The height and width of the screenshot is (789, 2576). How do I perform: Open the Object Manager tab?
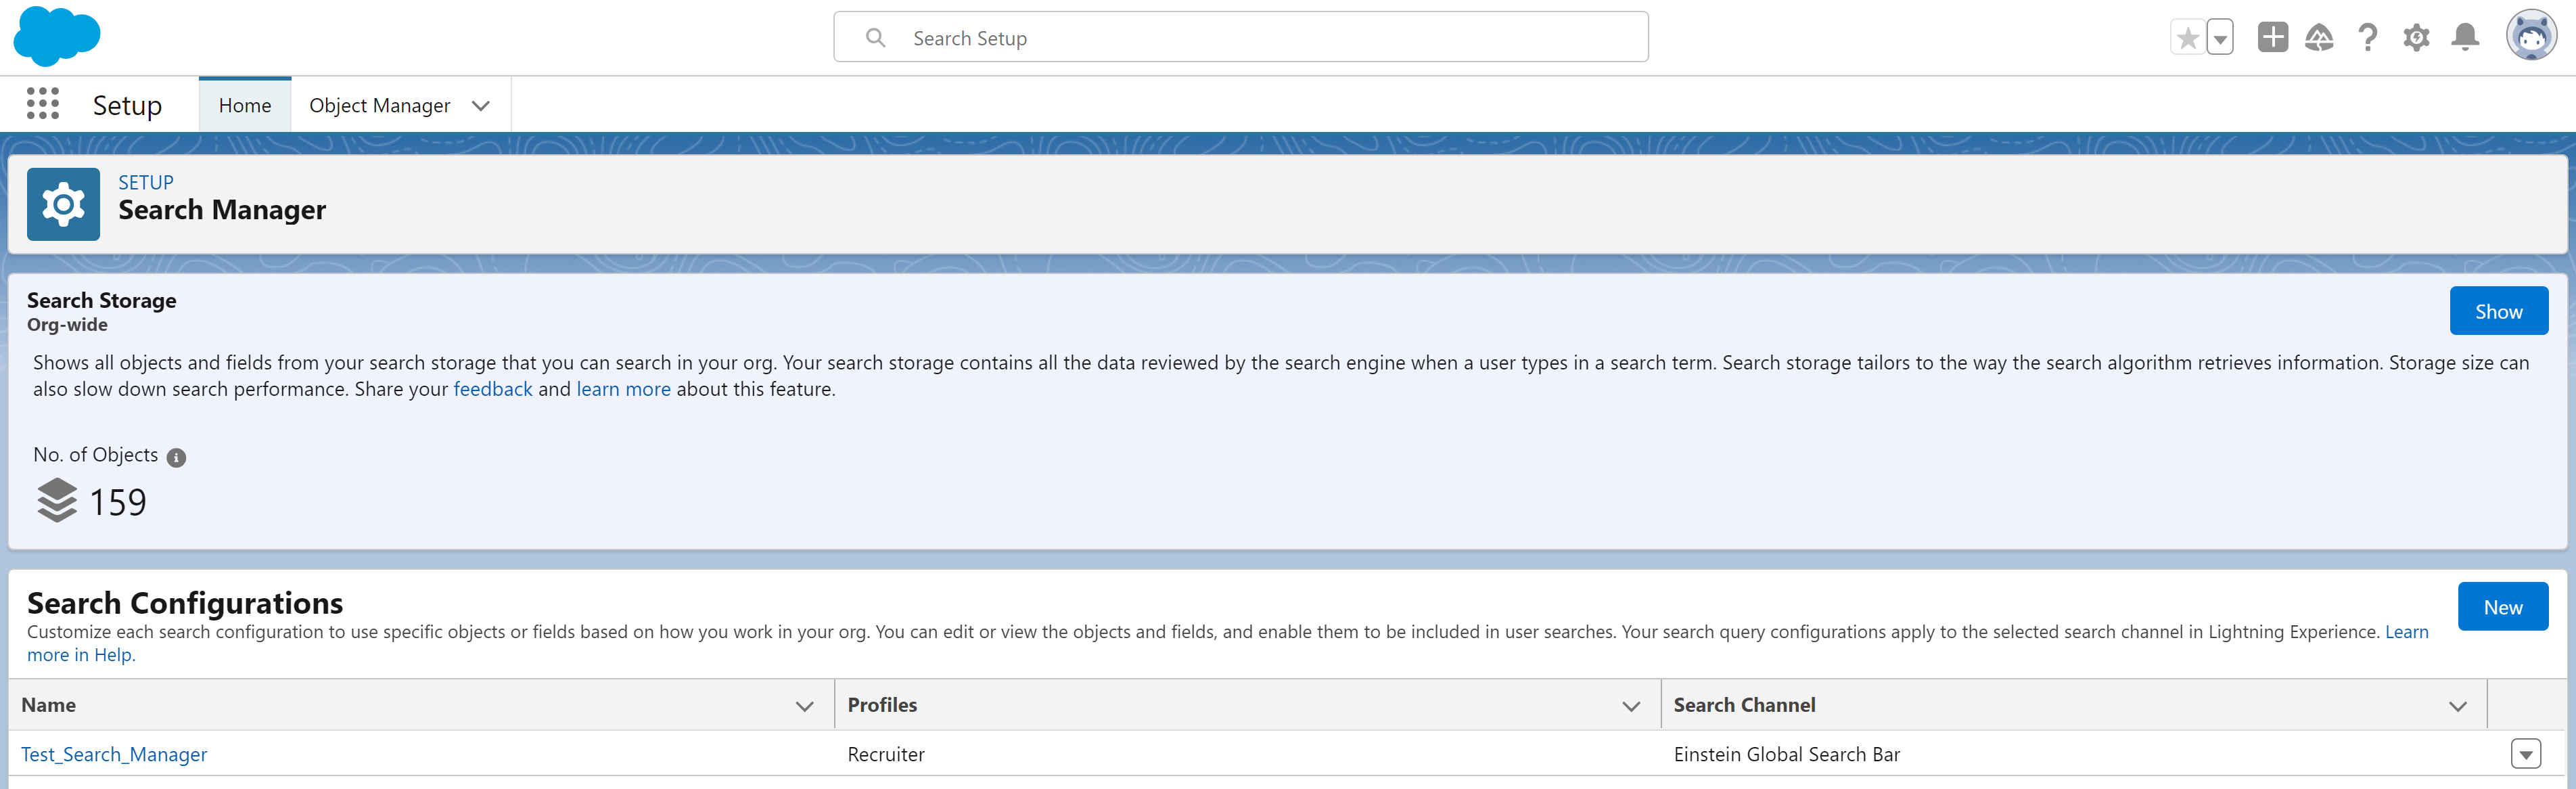(x=379, y=105)
